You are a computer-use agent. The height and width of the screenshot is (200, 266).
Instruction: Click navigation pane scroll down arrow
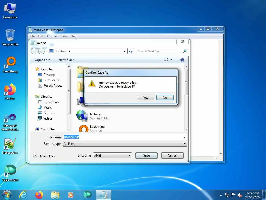[x=69, y=129]
